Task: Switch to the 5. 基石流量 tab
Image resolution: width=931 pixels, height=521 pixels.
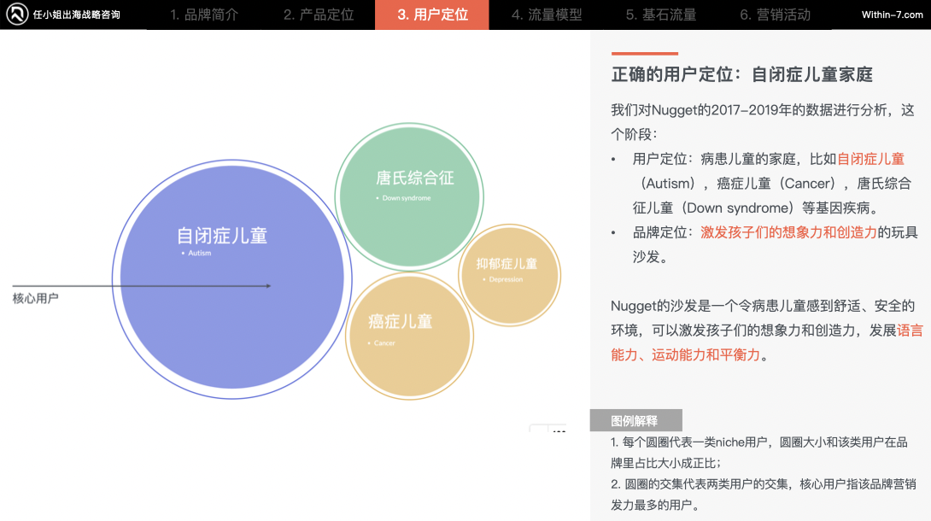Action: tap(660, 15)
